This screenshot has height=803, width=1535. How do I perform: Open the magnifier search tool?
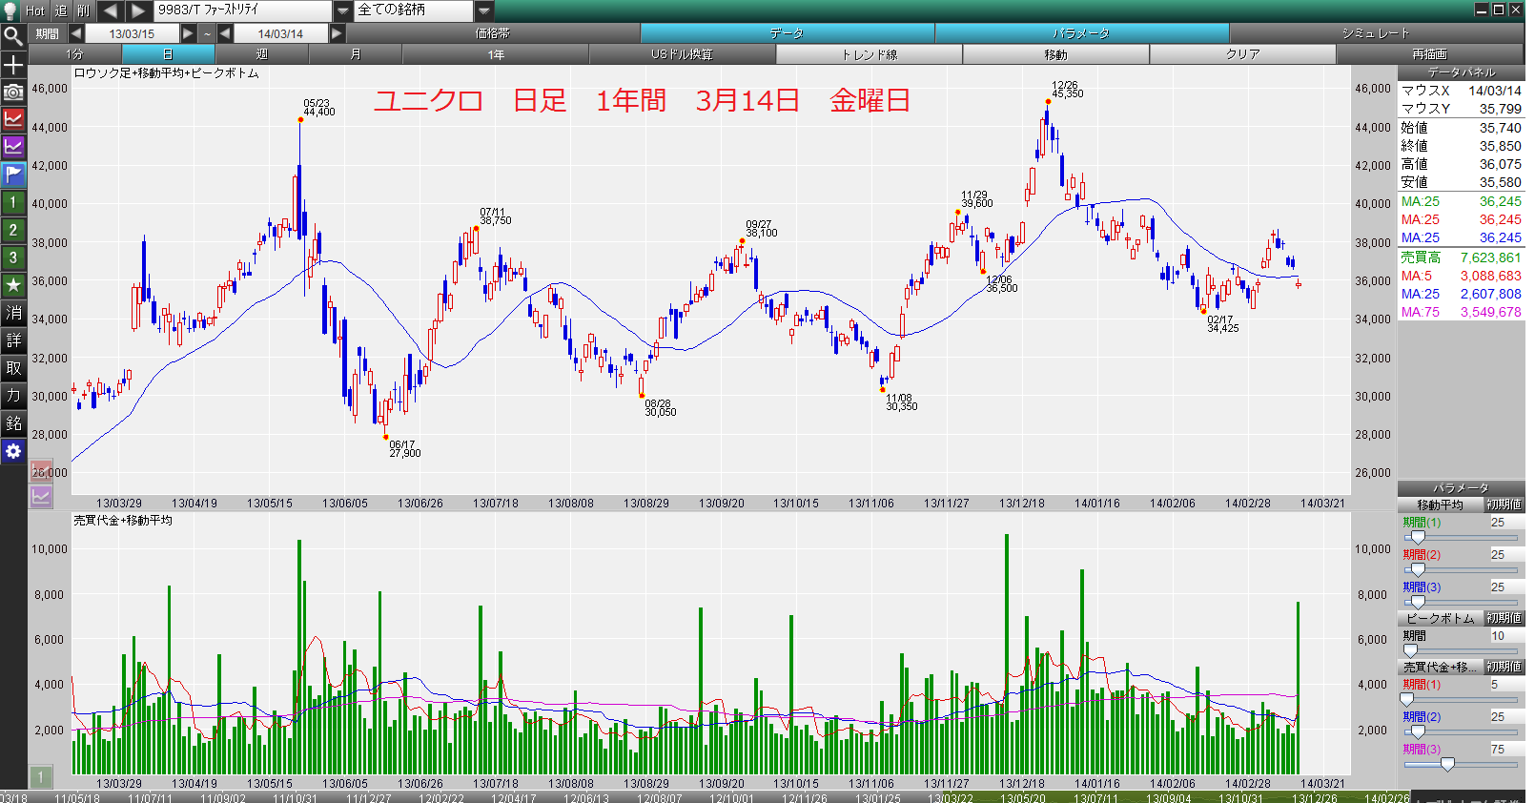point(13,36)
